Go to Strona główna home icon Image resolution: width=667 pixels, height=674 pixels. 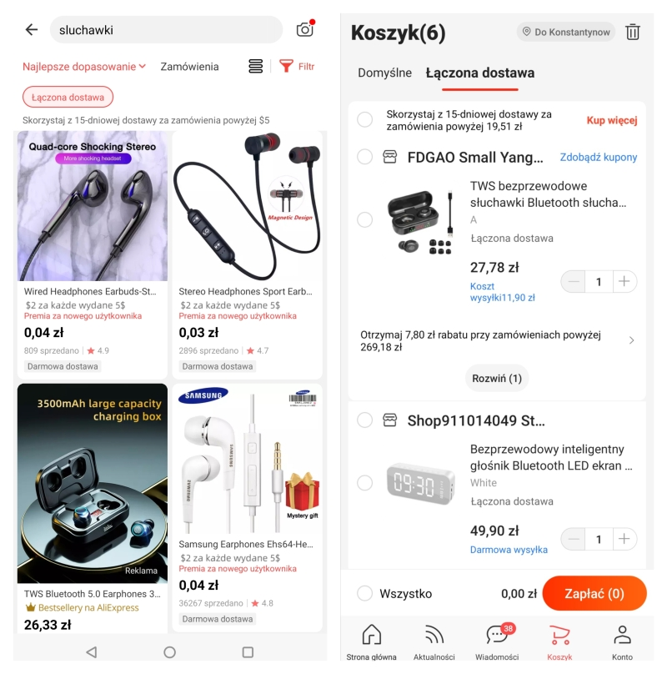[x=371, y=635]
